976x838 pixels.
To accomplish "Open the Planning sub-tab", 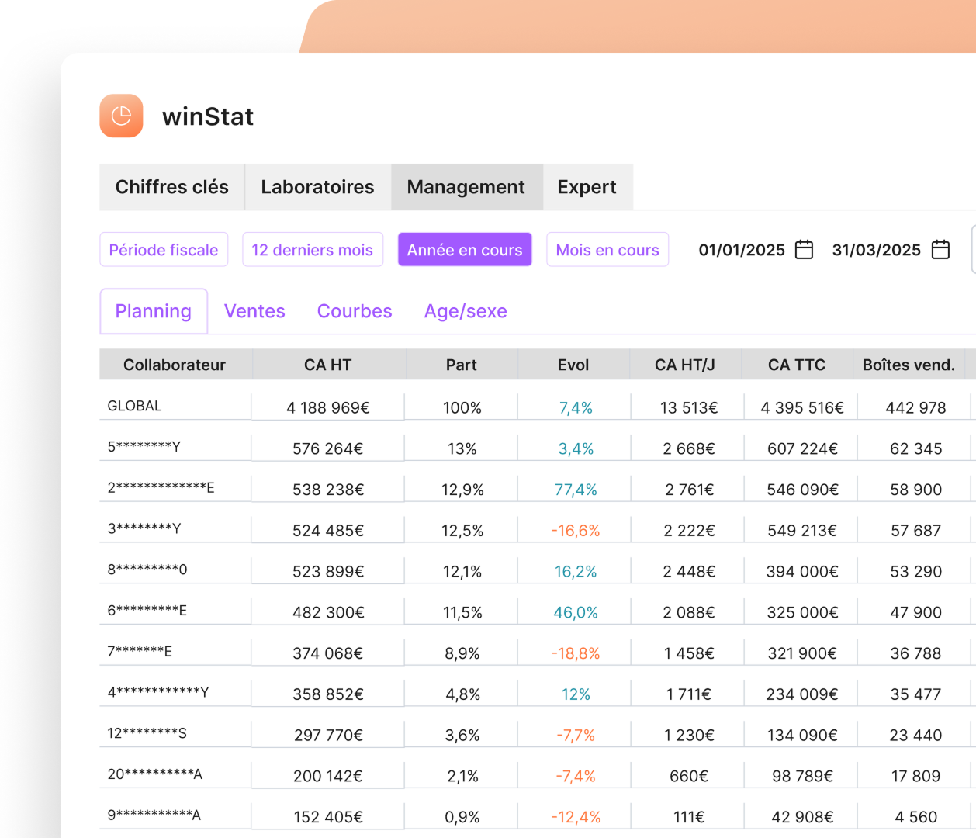I will click(x=153, y=311).
